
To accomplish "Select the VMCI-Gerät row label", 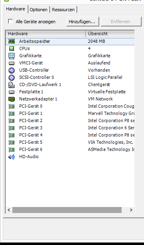I will click(x=31, y=63).
